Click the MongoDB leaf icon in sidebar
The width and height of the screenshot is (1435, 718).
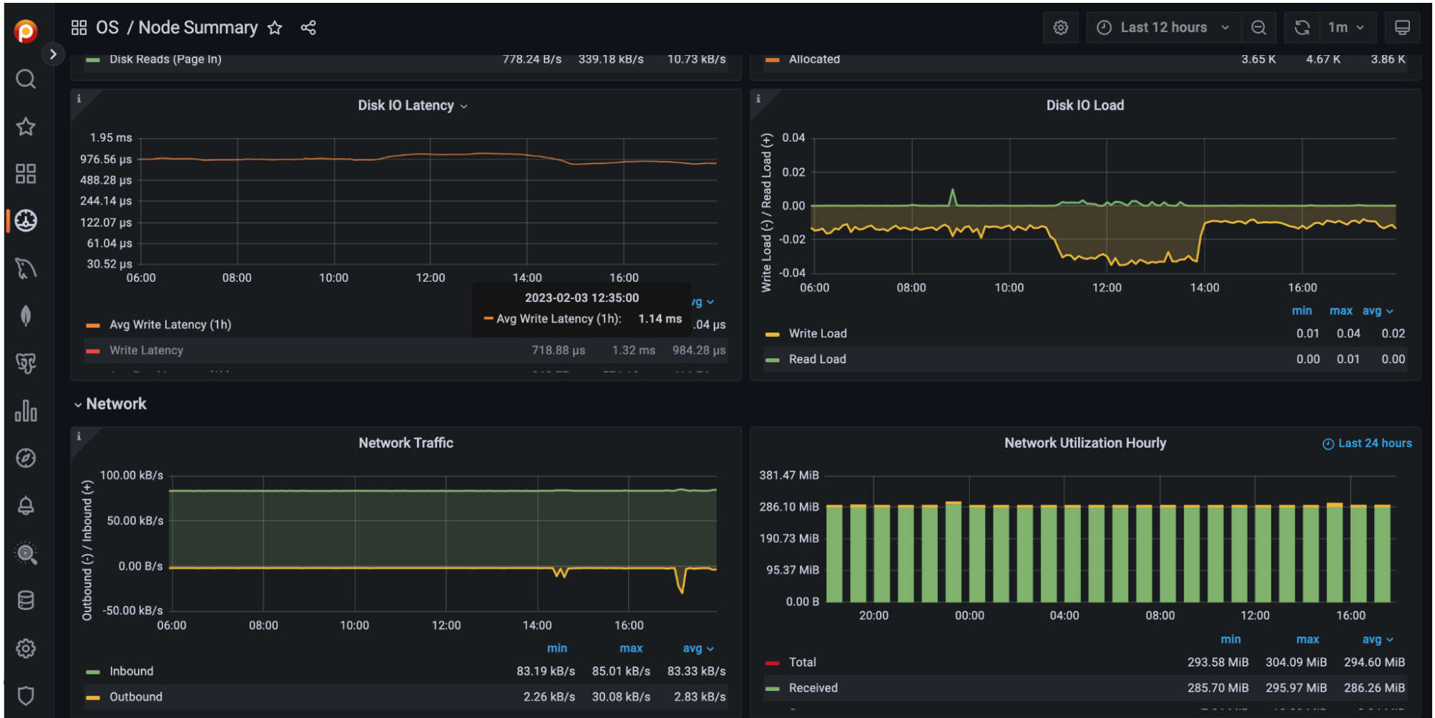(26, 315)
